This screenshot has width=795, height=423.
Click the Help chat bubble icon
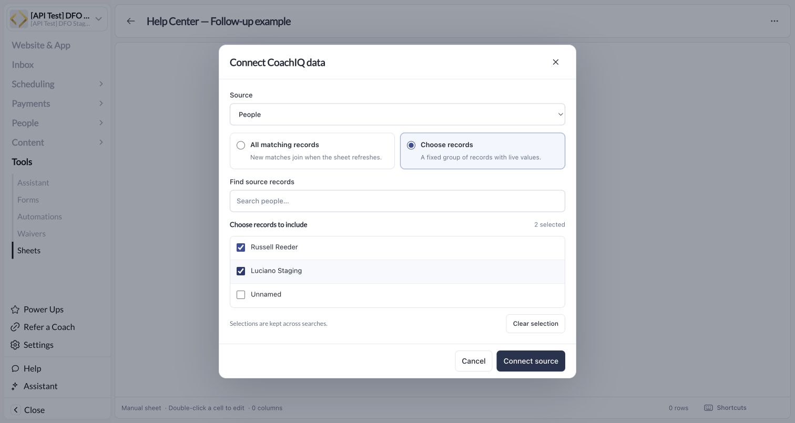pos(15,368)
